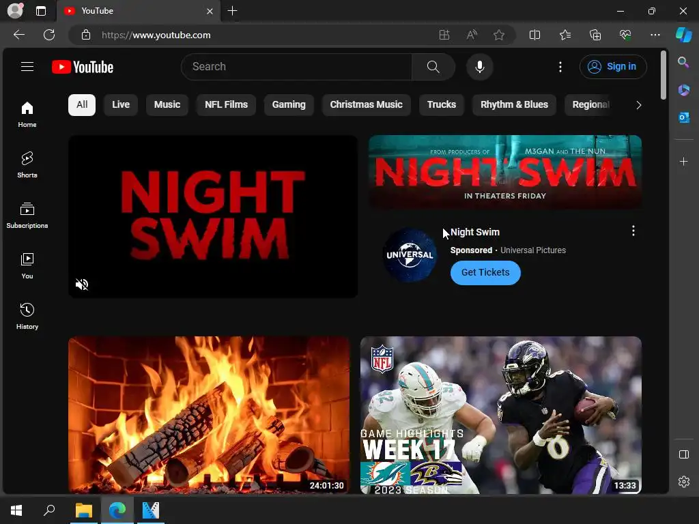Viewport: 699px width, 524px height.
Task: Open the Night Swim title link
Action: coord(475,232)
